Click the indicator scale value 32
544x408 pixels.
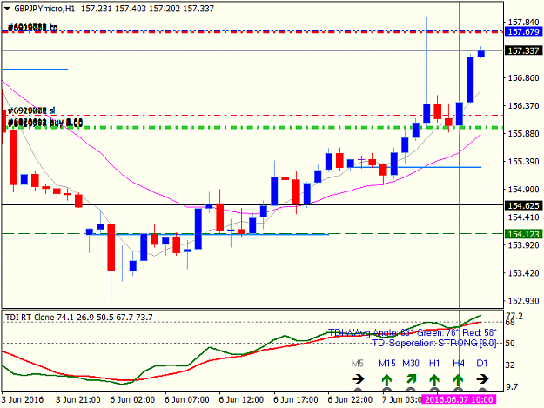(509, 365)
